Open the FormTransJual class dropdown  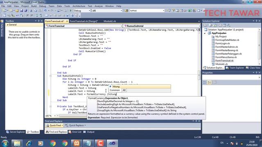coord(122,26)
